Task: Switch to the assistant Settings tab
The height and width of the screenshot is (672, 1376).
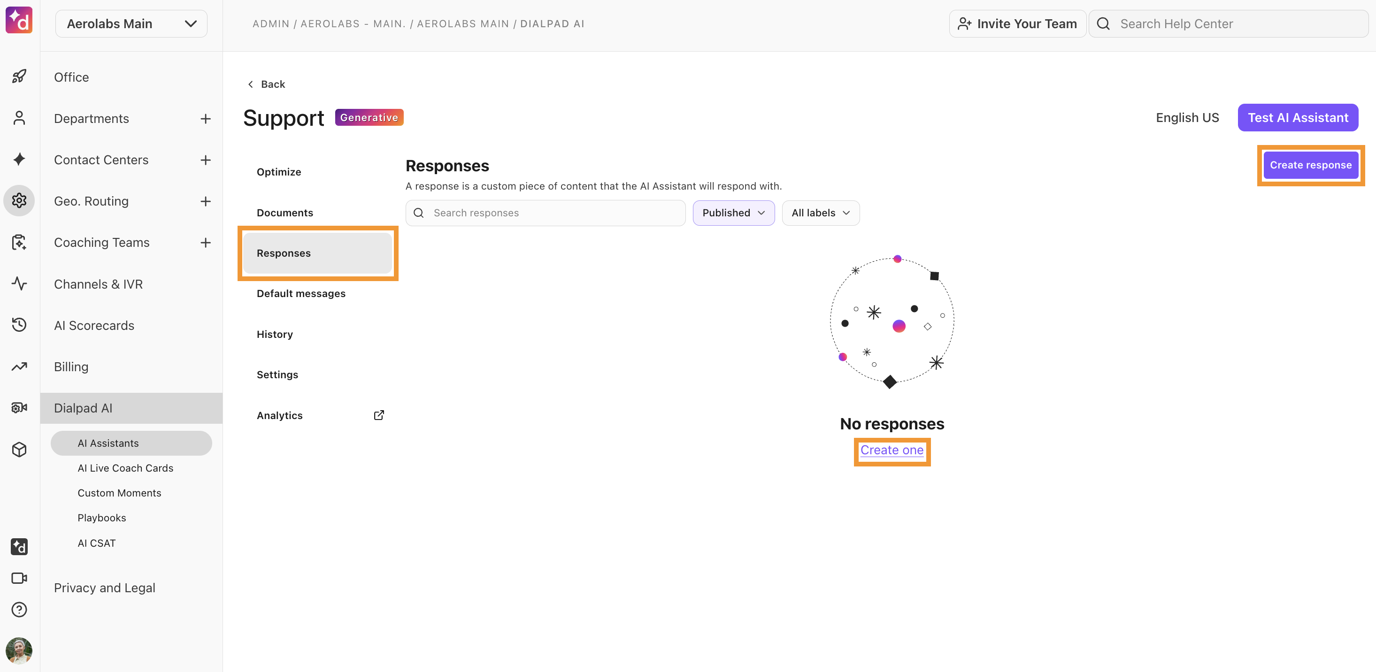Action: click(318, 374)
